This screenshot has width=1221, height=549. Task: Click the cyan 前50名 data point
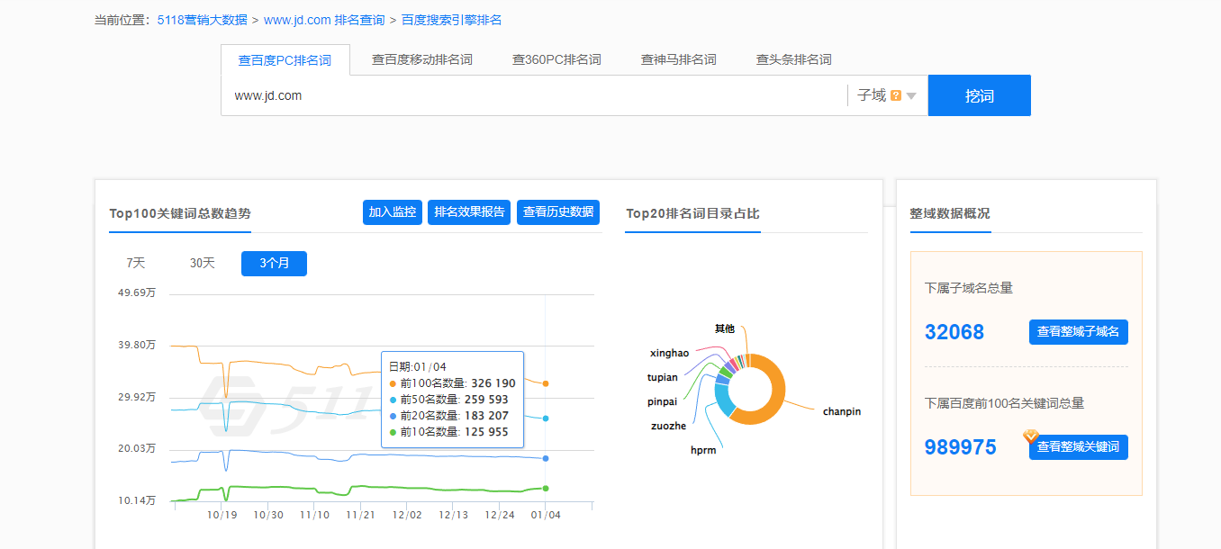coord(546,418)
